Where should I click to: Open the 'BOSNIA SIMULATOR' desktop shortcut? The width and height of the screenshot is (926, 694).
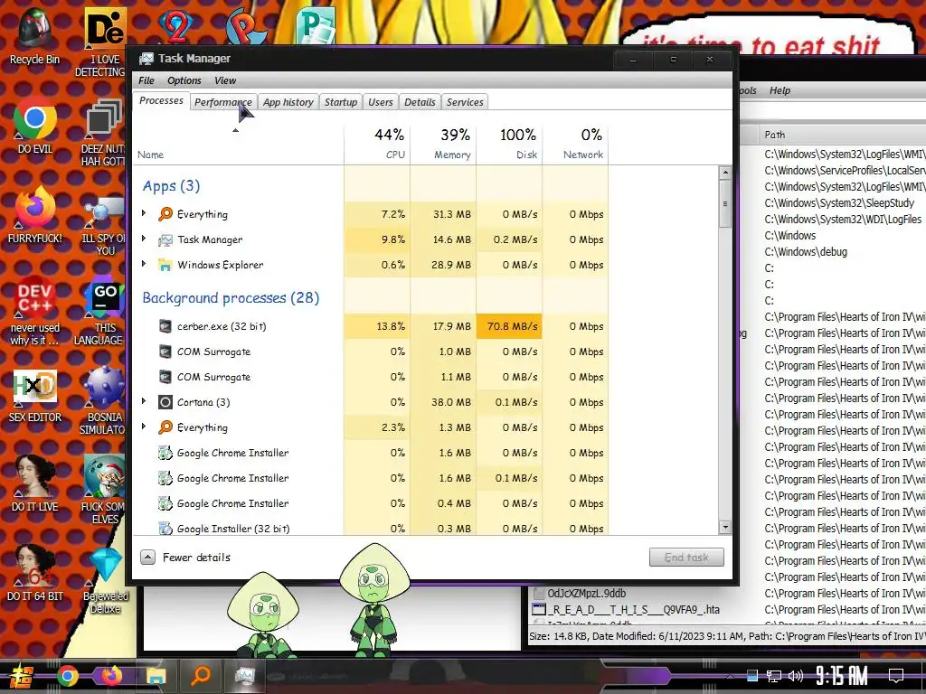click(103, 401)
